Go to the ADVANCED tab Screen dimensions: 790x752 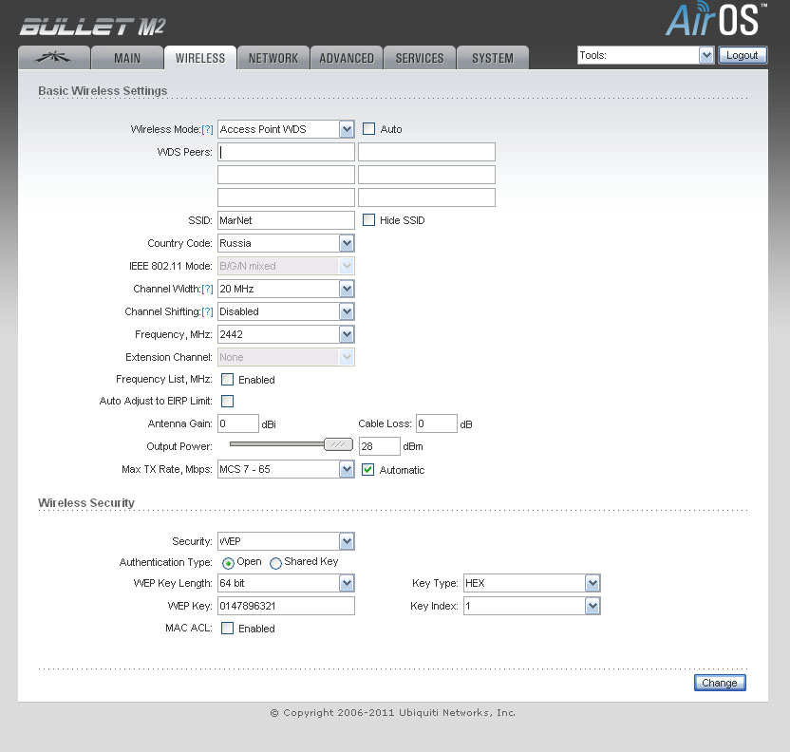347,57
